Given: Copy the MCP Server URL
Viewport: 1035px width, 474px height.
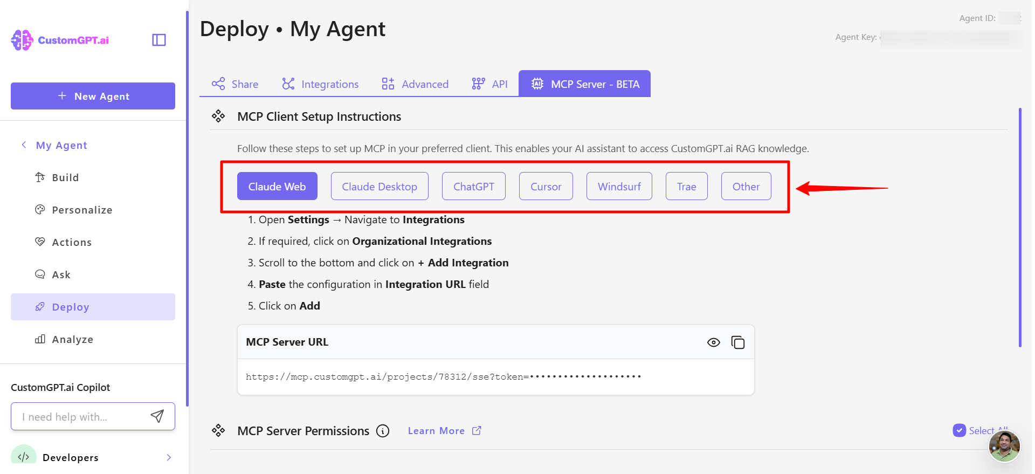Looking at the screenshot, I should tap(738, 342).
